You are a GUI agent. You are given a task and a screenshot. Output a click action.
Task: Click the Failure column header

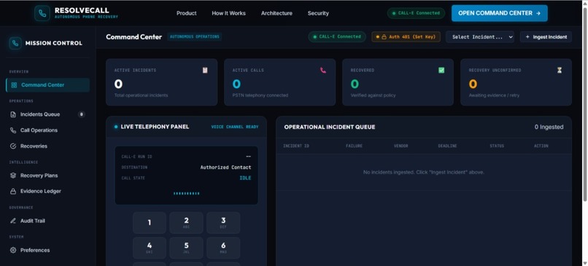click(x=354, y=146)
